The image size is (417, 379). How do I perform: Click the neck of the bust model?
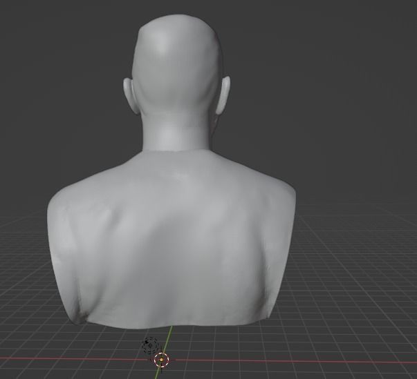point(176,131)
